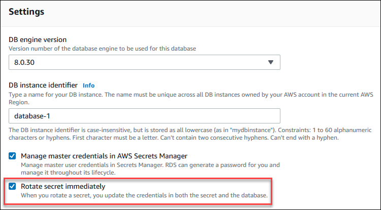381x210 pixels.
Task: Click the blue checkmark icon for Rotate secret
Action: pyautogui.click(x=13, y=186)
